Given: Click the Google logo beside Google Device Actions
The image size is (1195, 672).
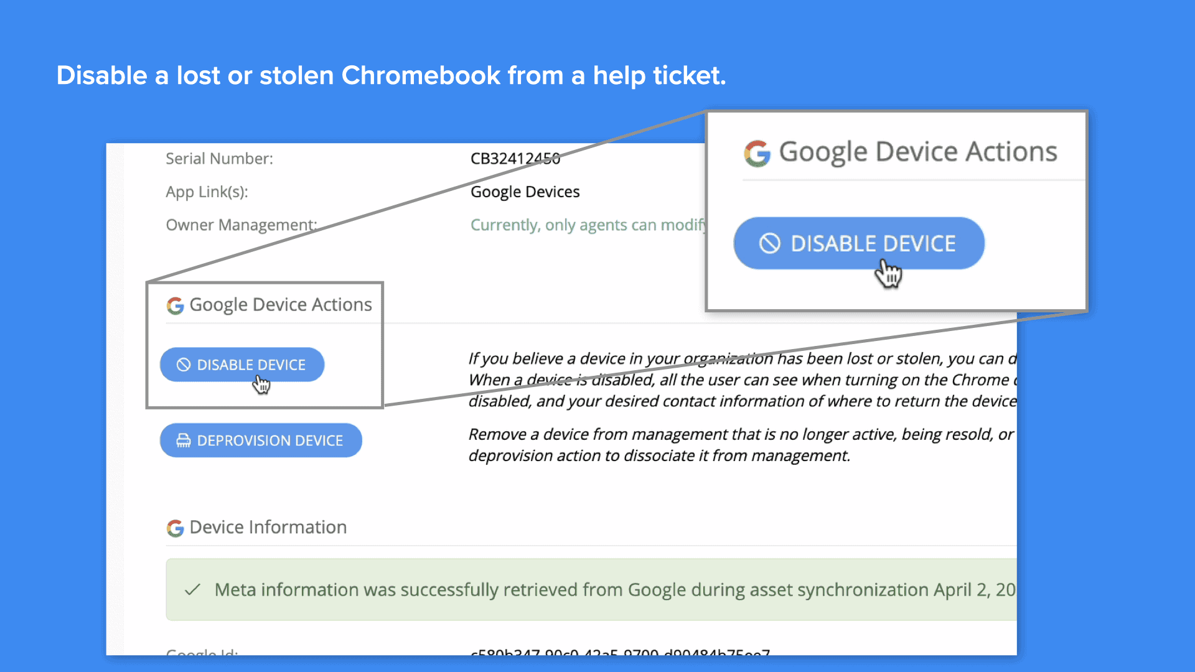Looking at the screenshot, I should (x=175, y=305).
